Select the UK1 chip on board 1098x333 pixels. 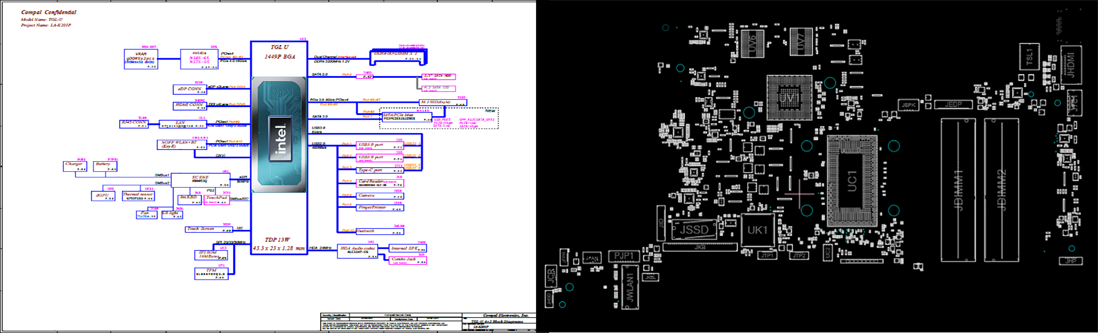757,230
